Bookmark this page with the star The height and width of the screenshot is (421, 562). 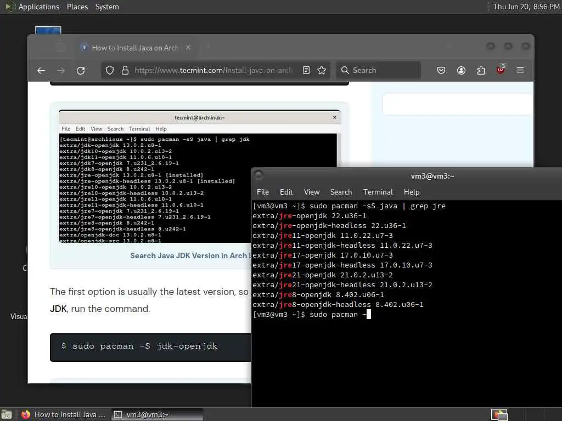coord(322,70)
